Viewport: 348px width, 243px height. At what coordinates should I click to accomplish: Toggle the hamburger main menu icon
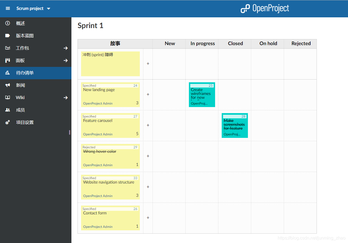pos(8,9)
